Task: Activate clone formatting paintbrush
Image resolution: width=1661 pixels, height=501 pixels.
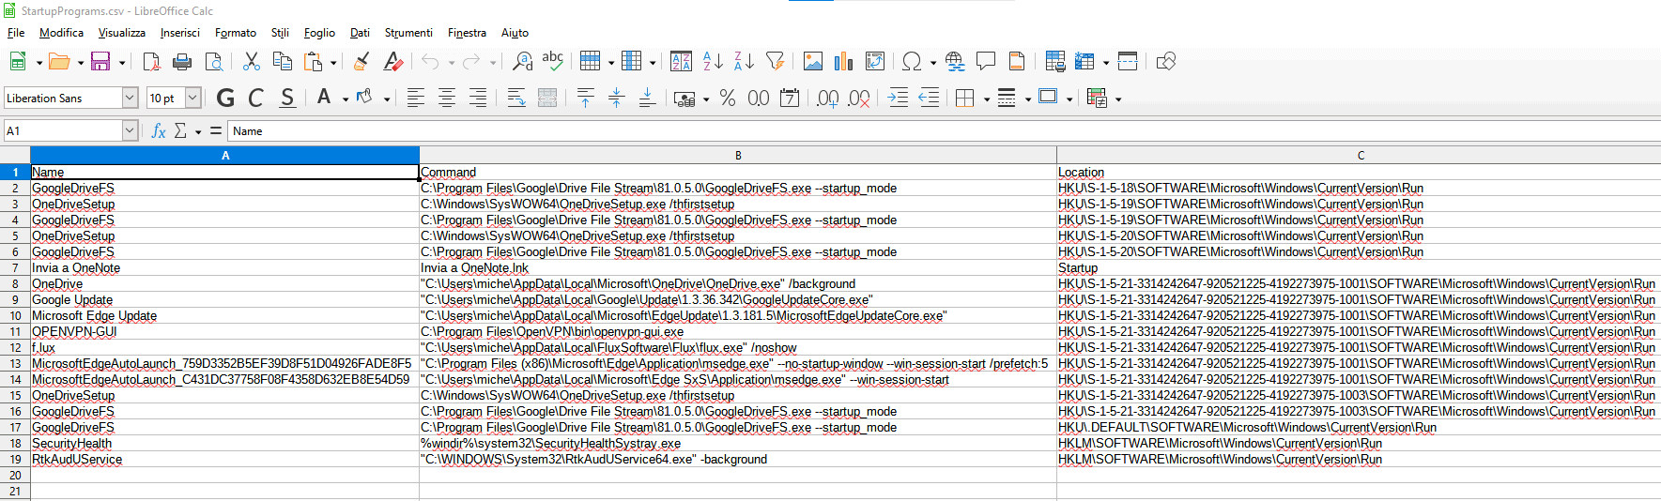Action: [361, 62]
